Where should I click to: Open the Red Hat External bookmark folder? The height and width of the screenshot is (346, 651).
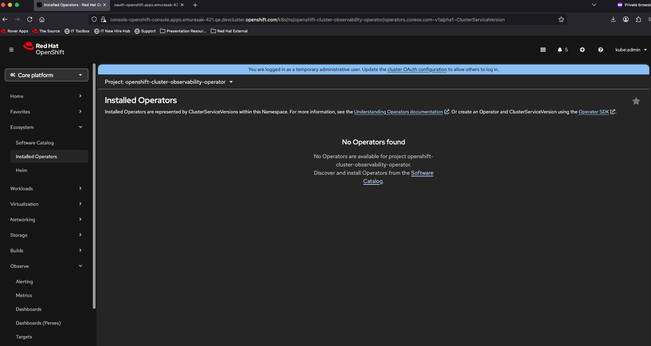click(229, 31)
